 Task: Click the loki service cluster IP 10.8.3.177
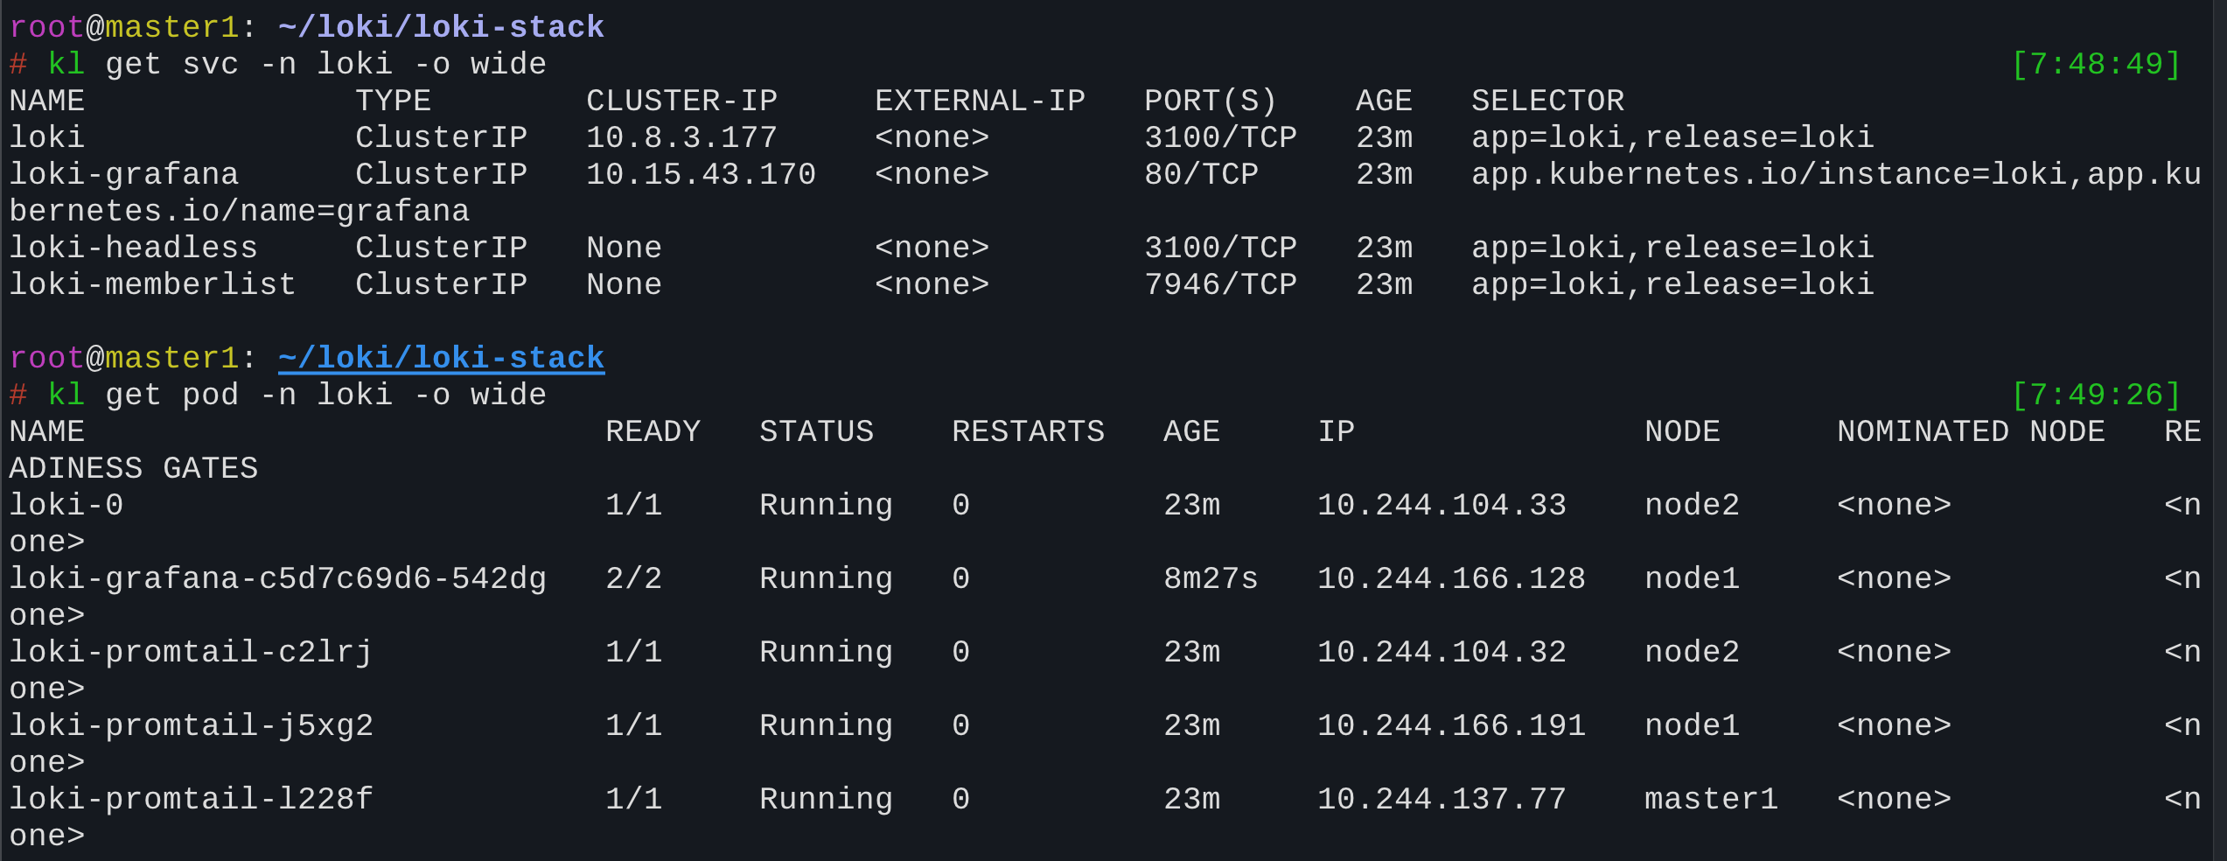[681, 137]
